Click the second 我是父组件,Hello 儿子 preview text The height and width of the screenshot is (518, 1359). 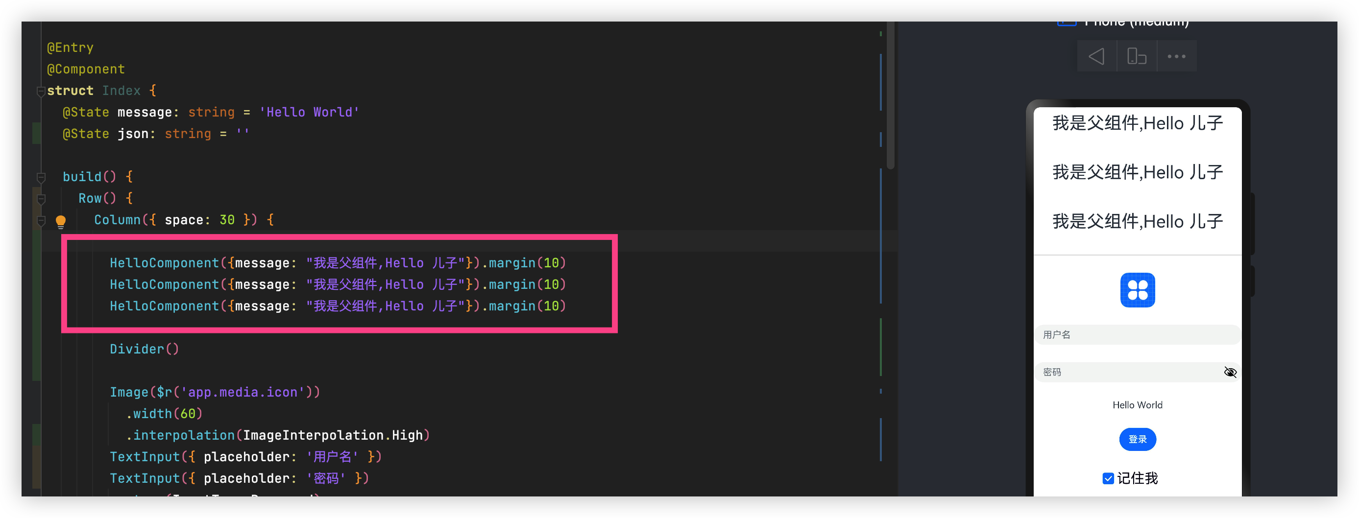pyautogui.click(x=1137, y=172)
